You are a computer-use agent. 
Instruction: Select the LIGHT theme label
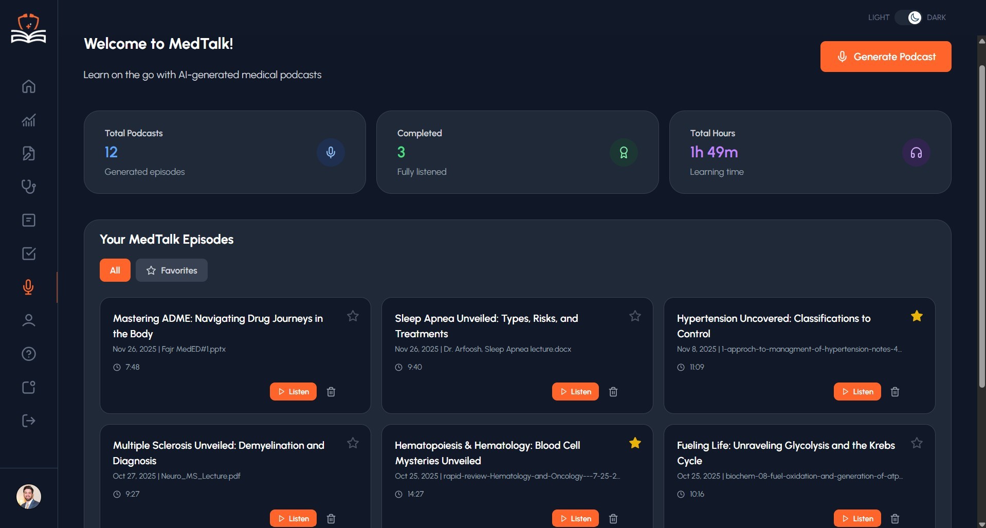pos(879,17)
